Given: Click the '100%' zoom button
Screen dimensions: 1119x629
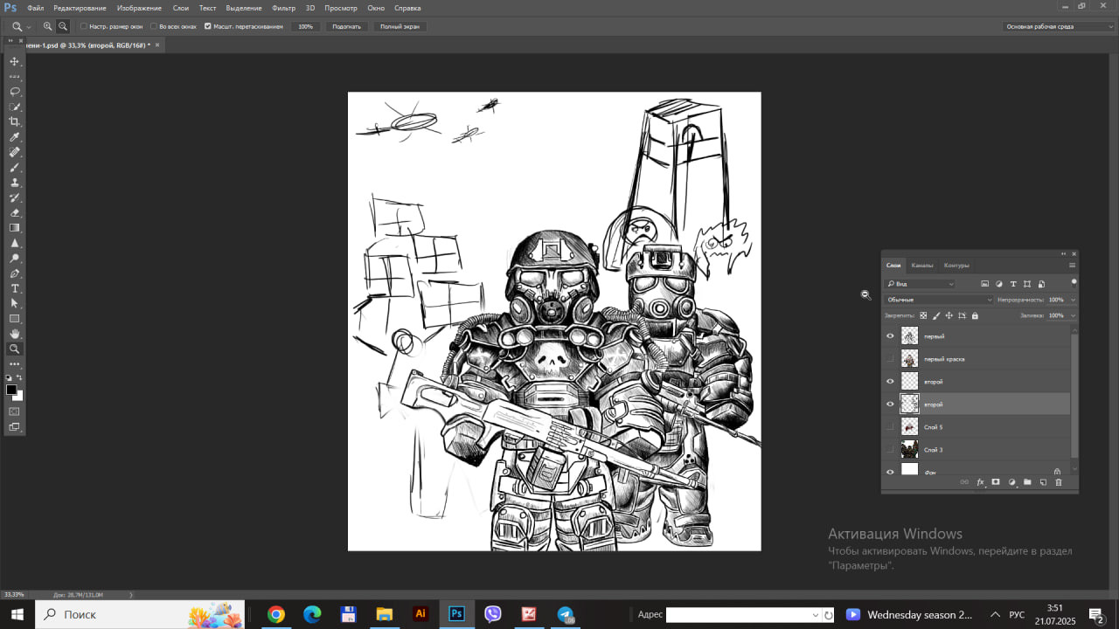Looking at the screenshot, I should click(x=305, y=26).
